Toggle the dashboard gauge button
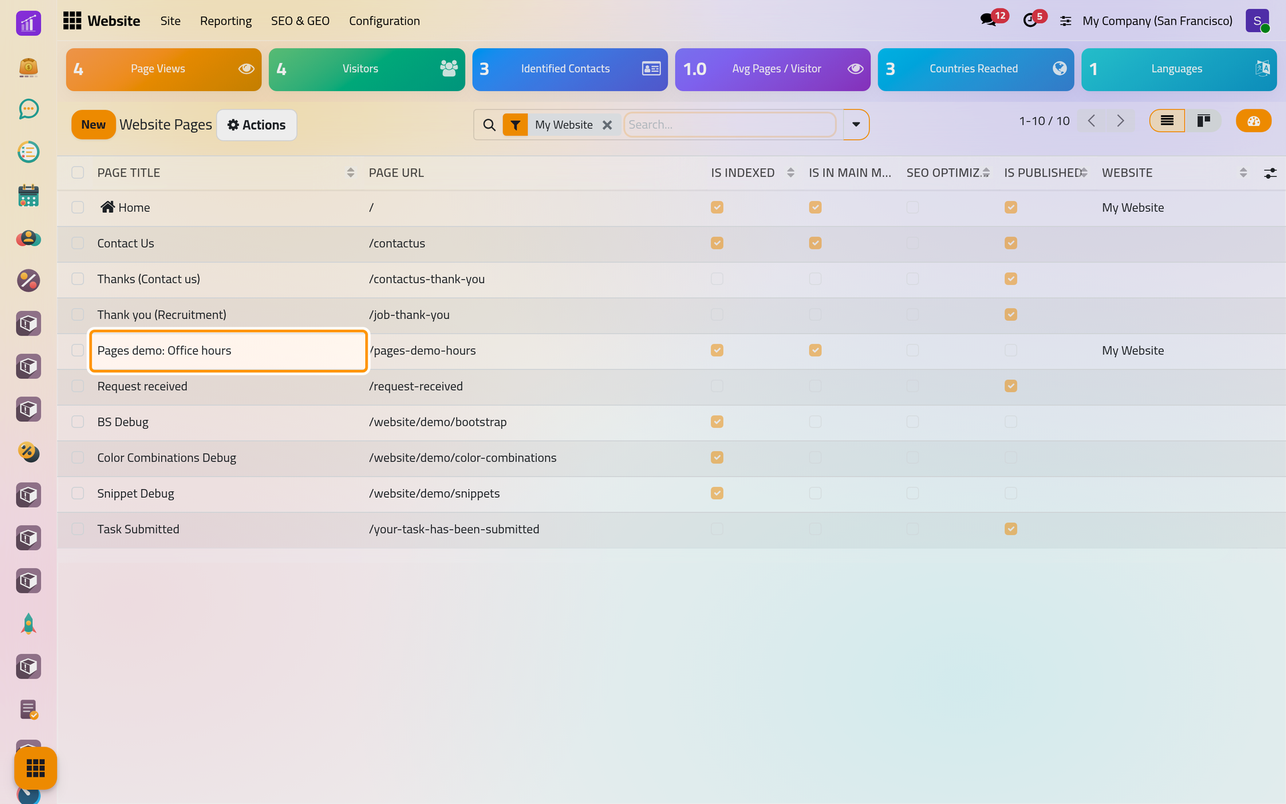Screen dimensions: 1286x804 (x=1253, y=121)
